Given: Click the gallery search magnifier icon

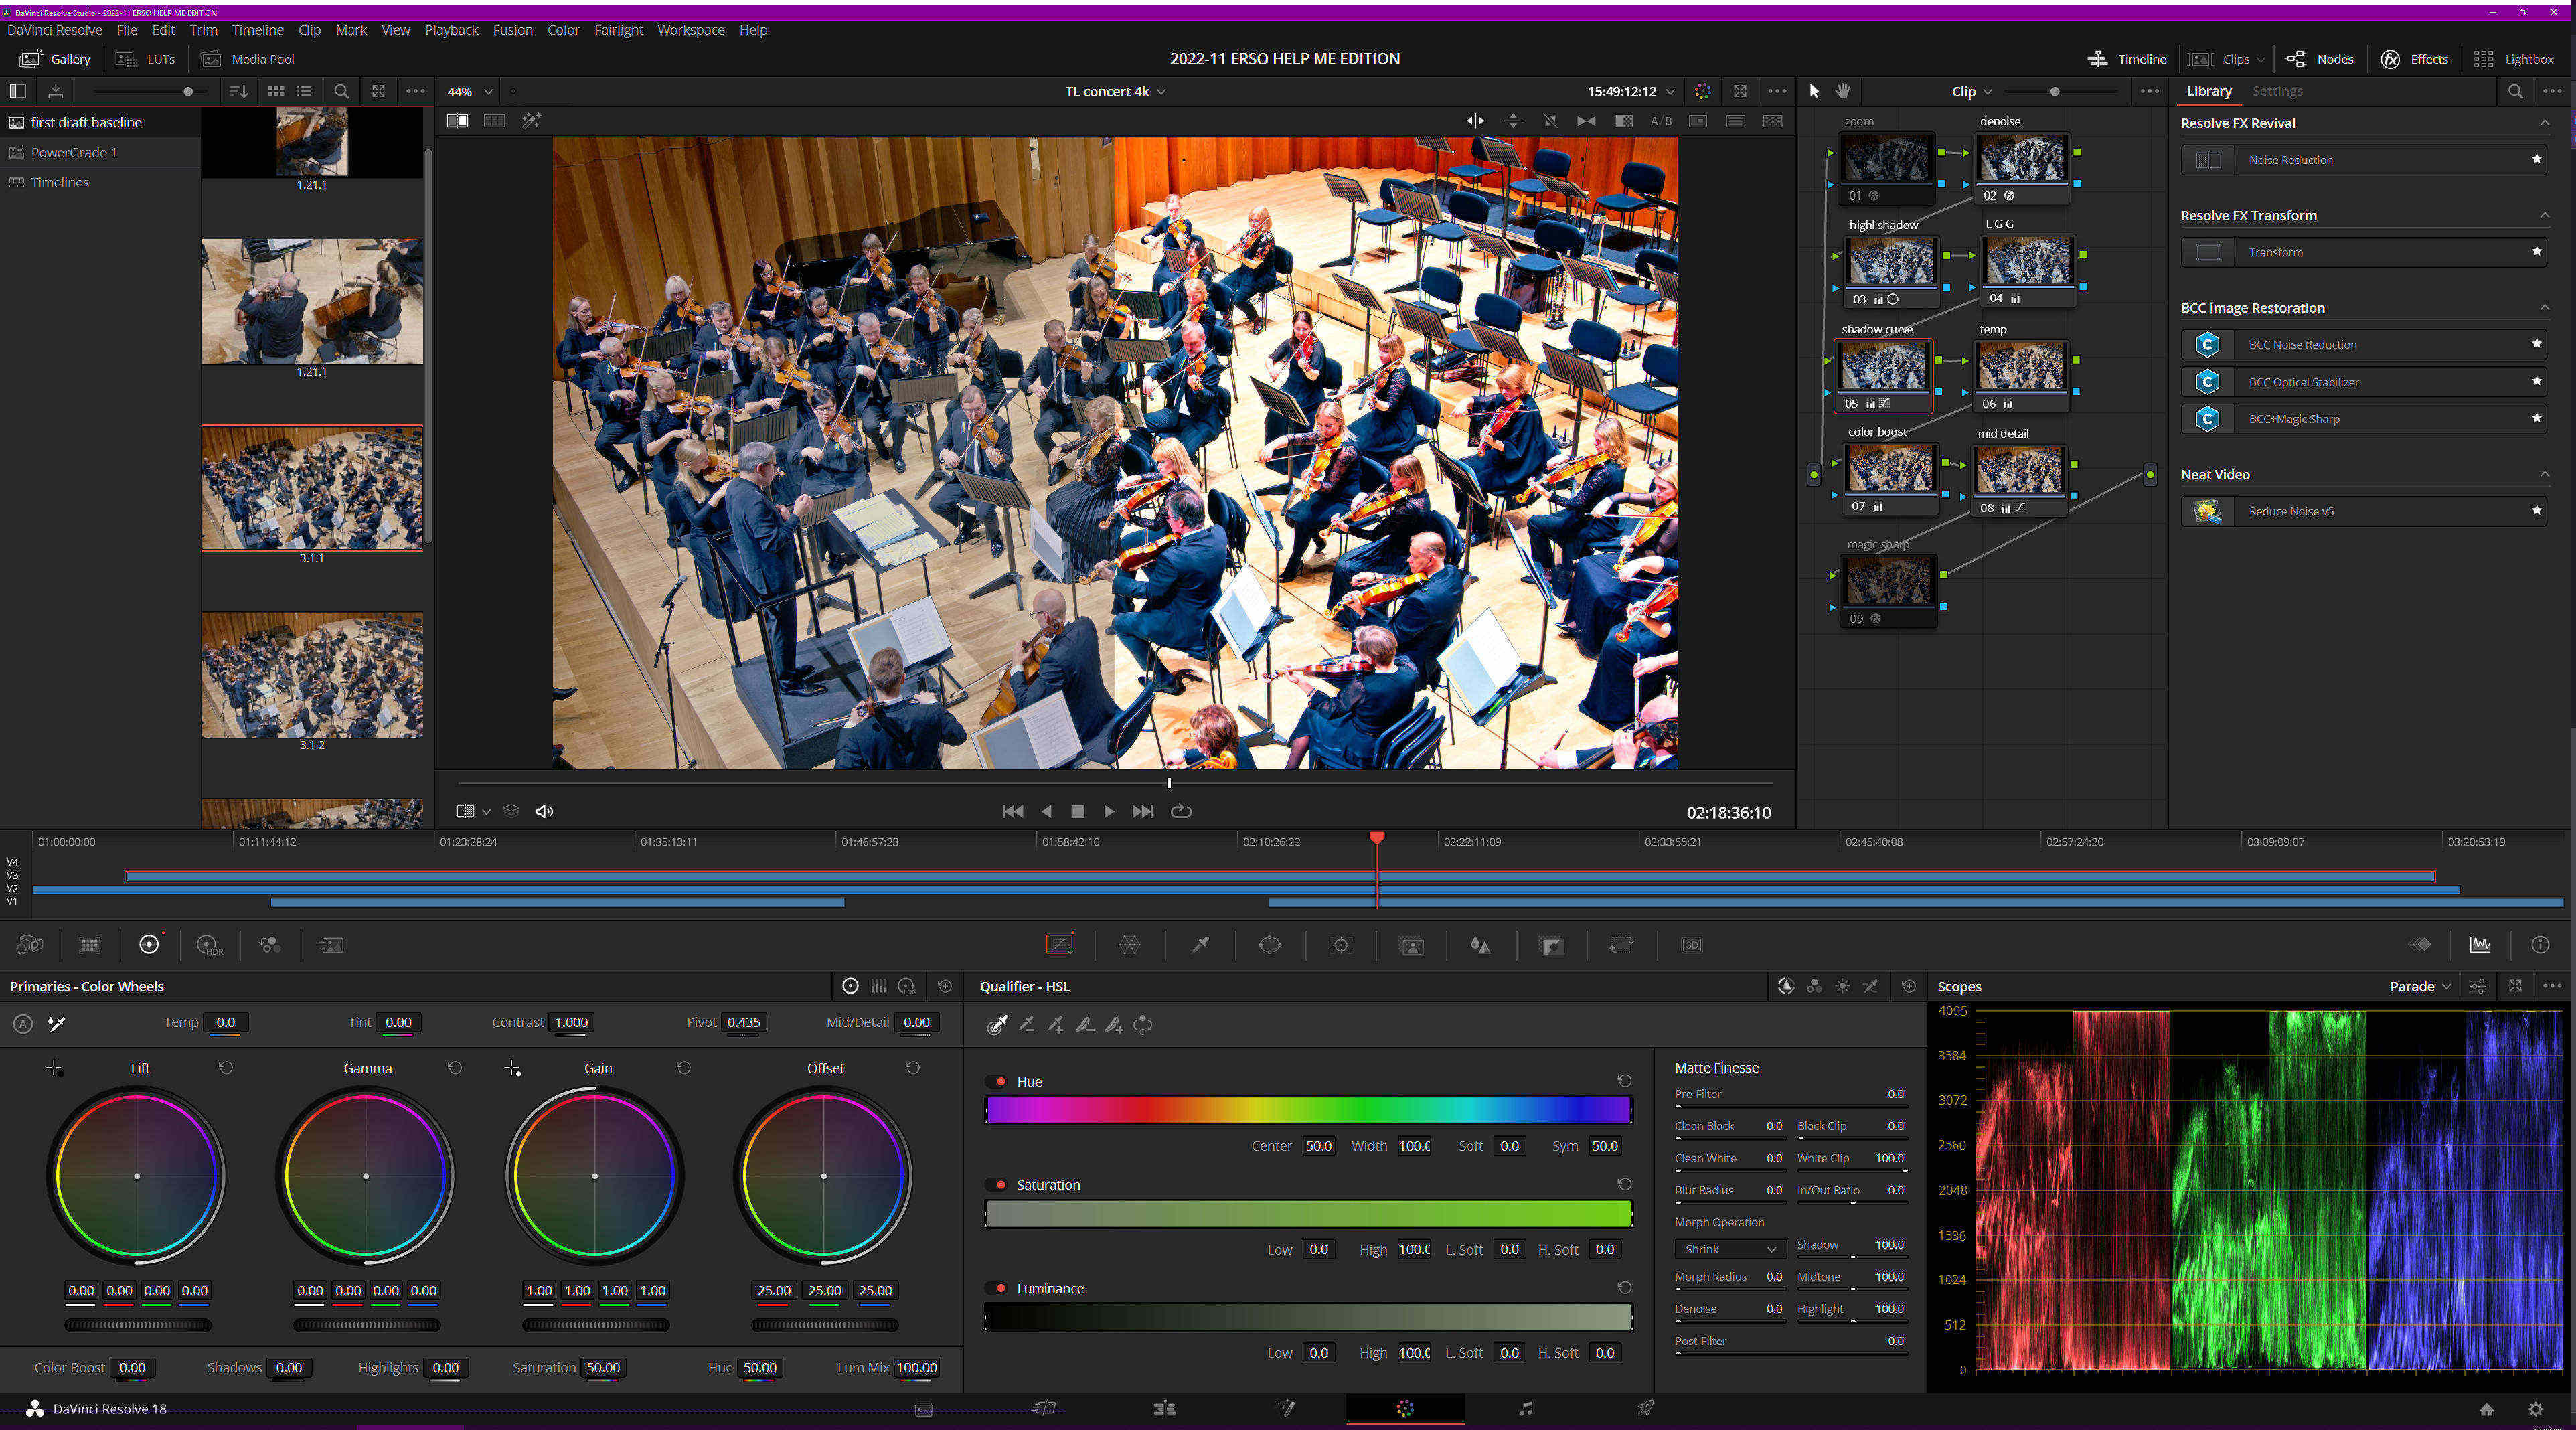Looking at the screenshot, I should pos(341,91).
